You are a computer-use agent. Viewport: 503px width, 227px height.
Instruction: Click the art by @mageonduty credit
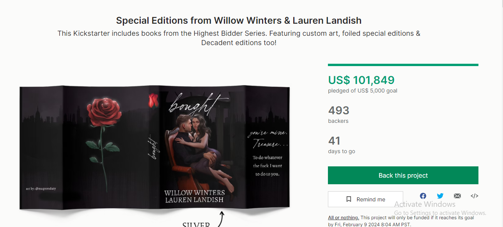coord(41,189)
